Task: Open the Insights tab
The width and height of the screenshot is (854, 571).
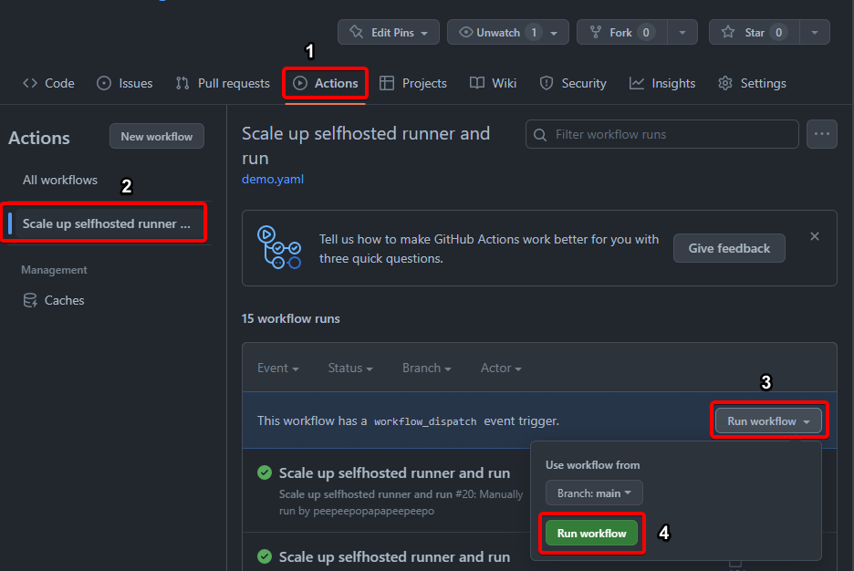Action: tap(662, 83)
